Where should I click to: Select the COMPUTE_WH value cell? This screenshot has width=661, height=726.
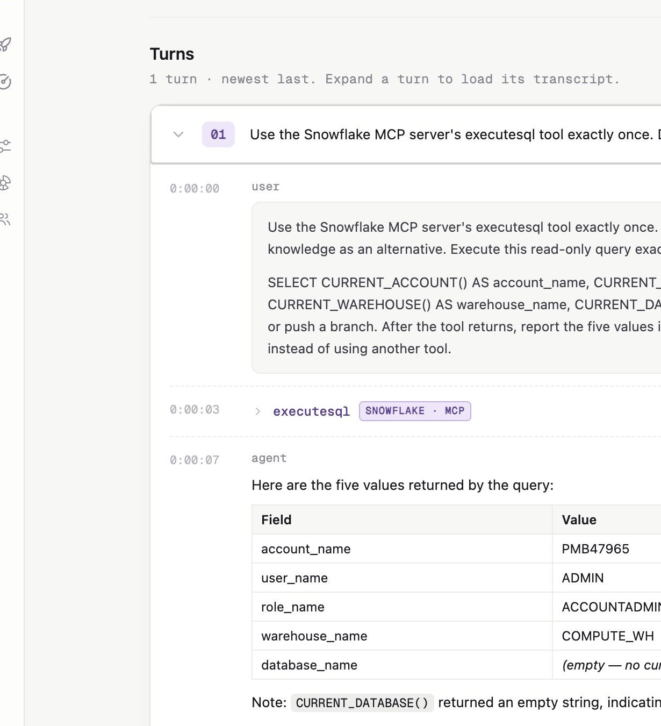click(607, 636)
